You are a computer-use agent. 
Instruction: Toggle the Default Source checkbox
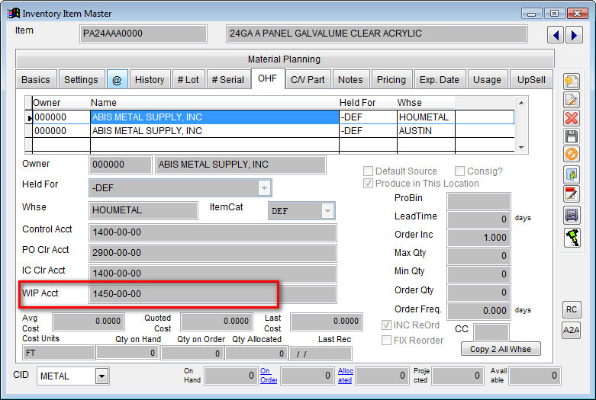[369, 171]
